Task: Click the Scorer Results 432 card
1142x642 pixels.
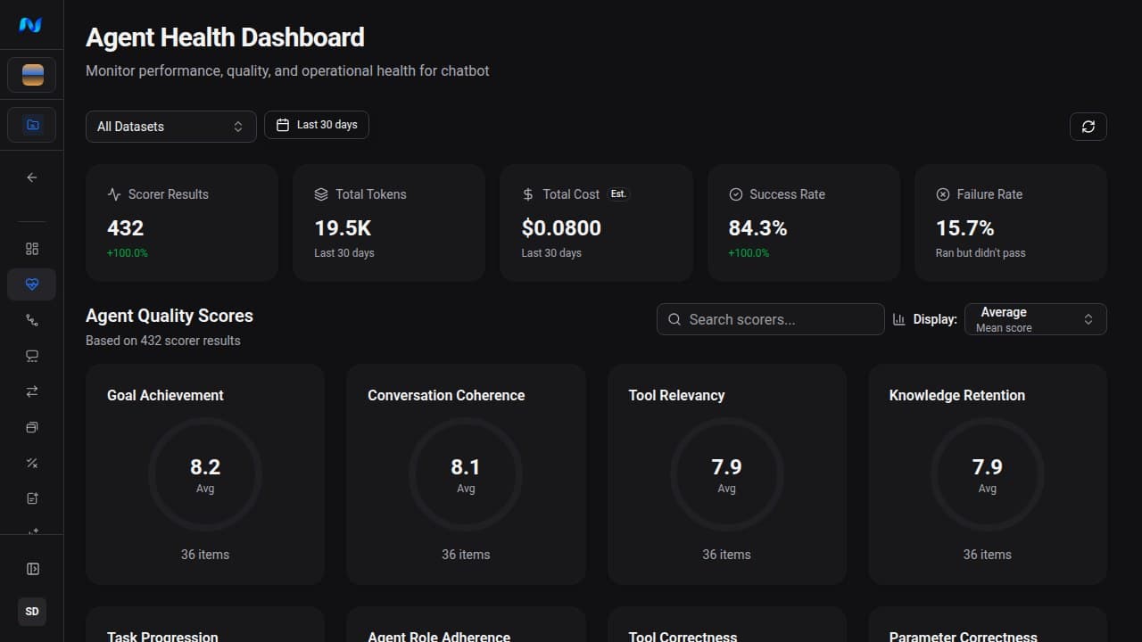Action: coord(182,223)
